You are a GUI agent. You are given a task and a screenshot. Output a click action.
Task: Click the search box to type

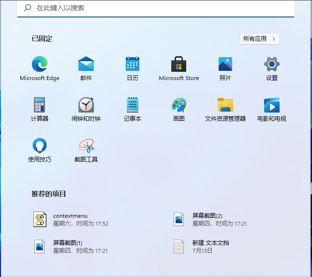pyautogui.click(x=155, y=8)
